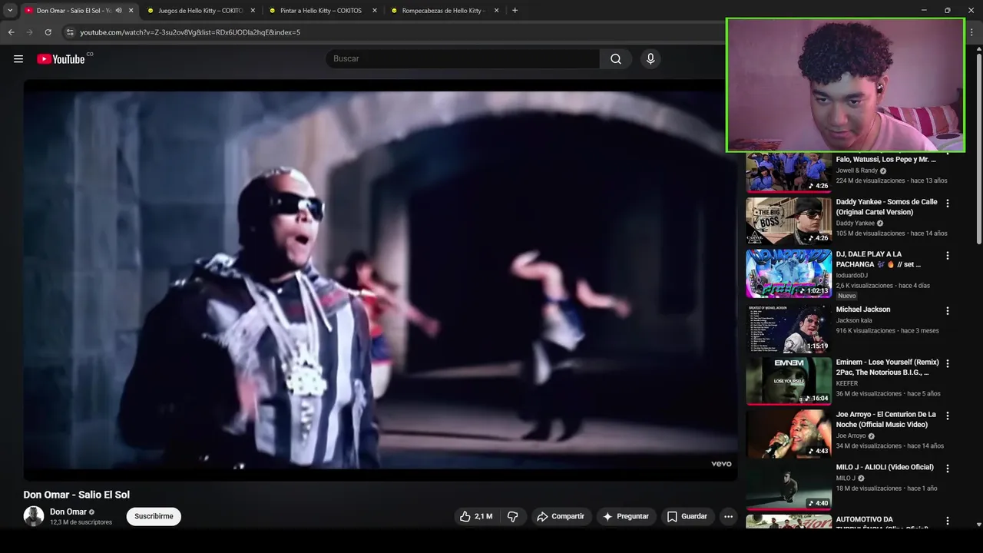The height and width of the screenshot is (553, 983).
Task: Click the Preguntar button
Action: pos(626,516)
